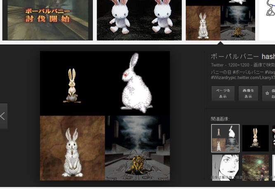Click the 関連画像 heading text

[x=220, y=119]
